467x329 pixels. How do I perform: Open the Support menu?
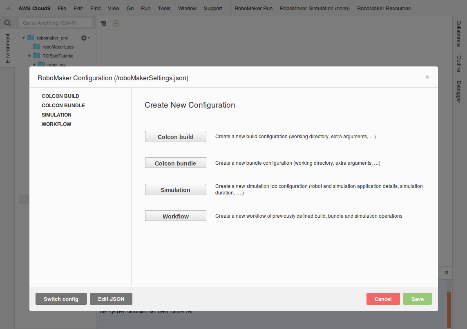point(213,8)
